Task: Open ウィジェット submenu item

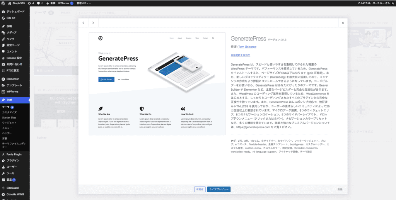Action: [x=9, y=122]
